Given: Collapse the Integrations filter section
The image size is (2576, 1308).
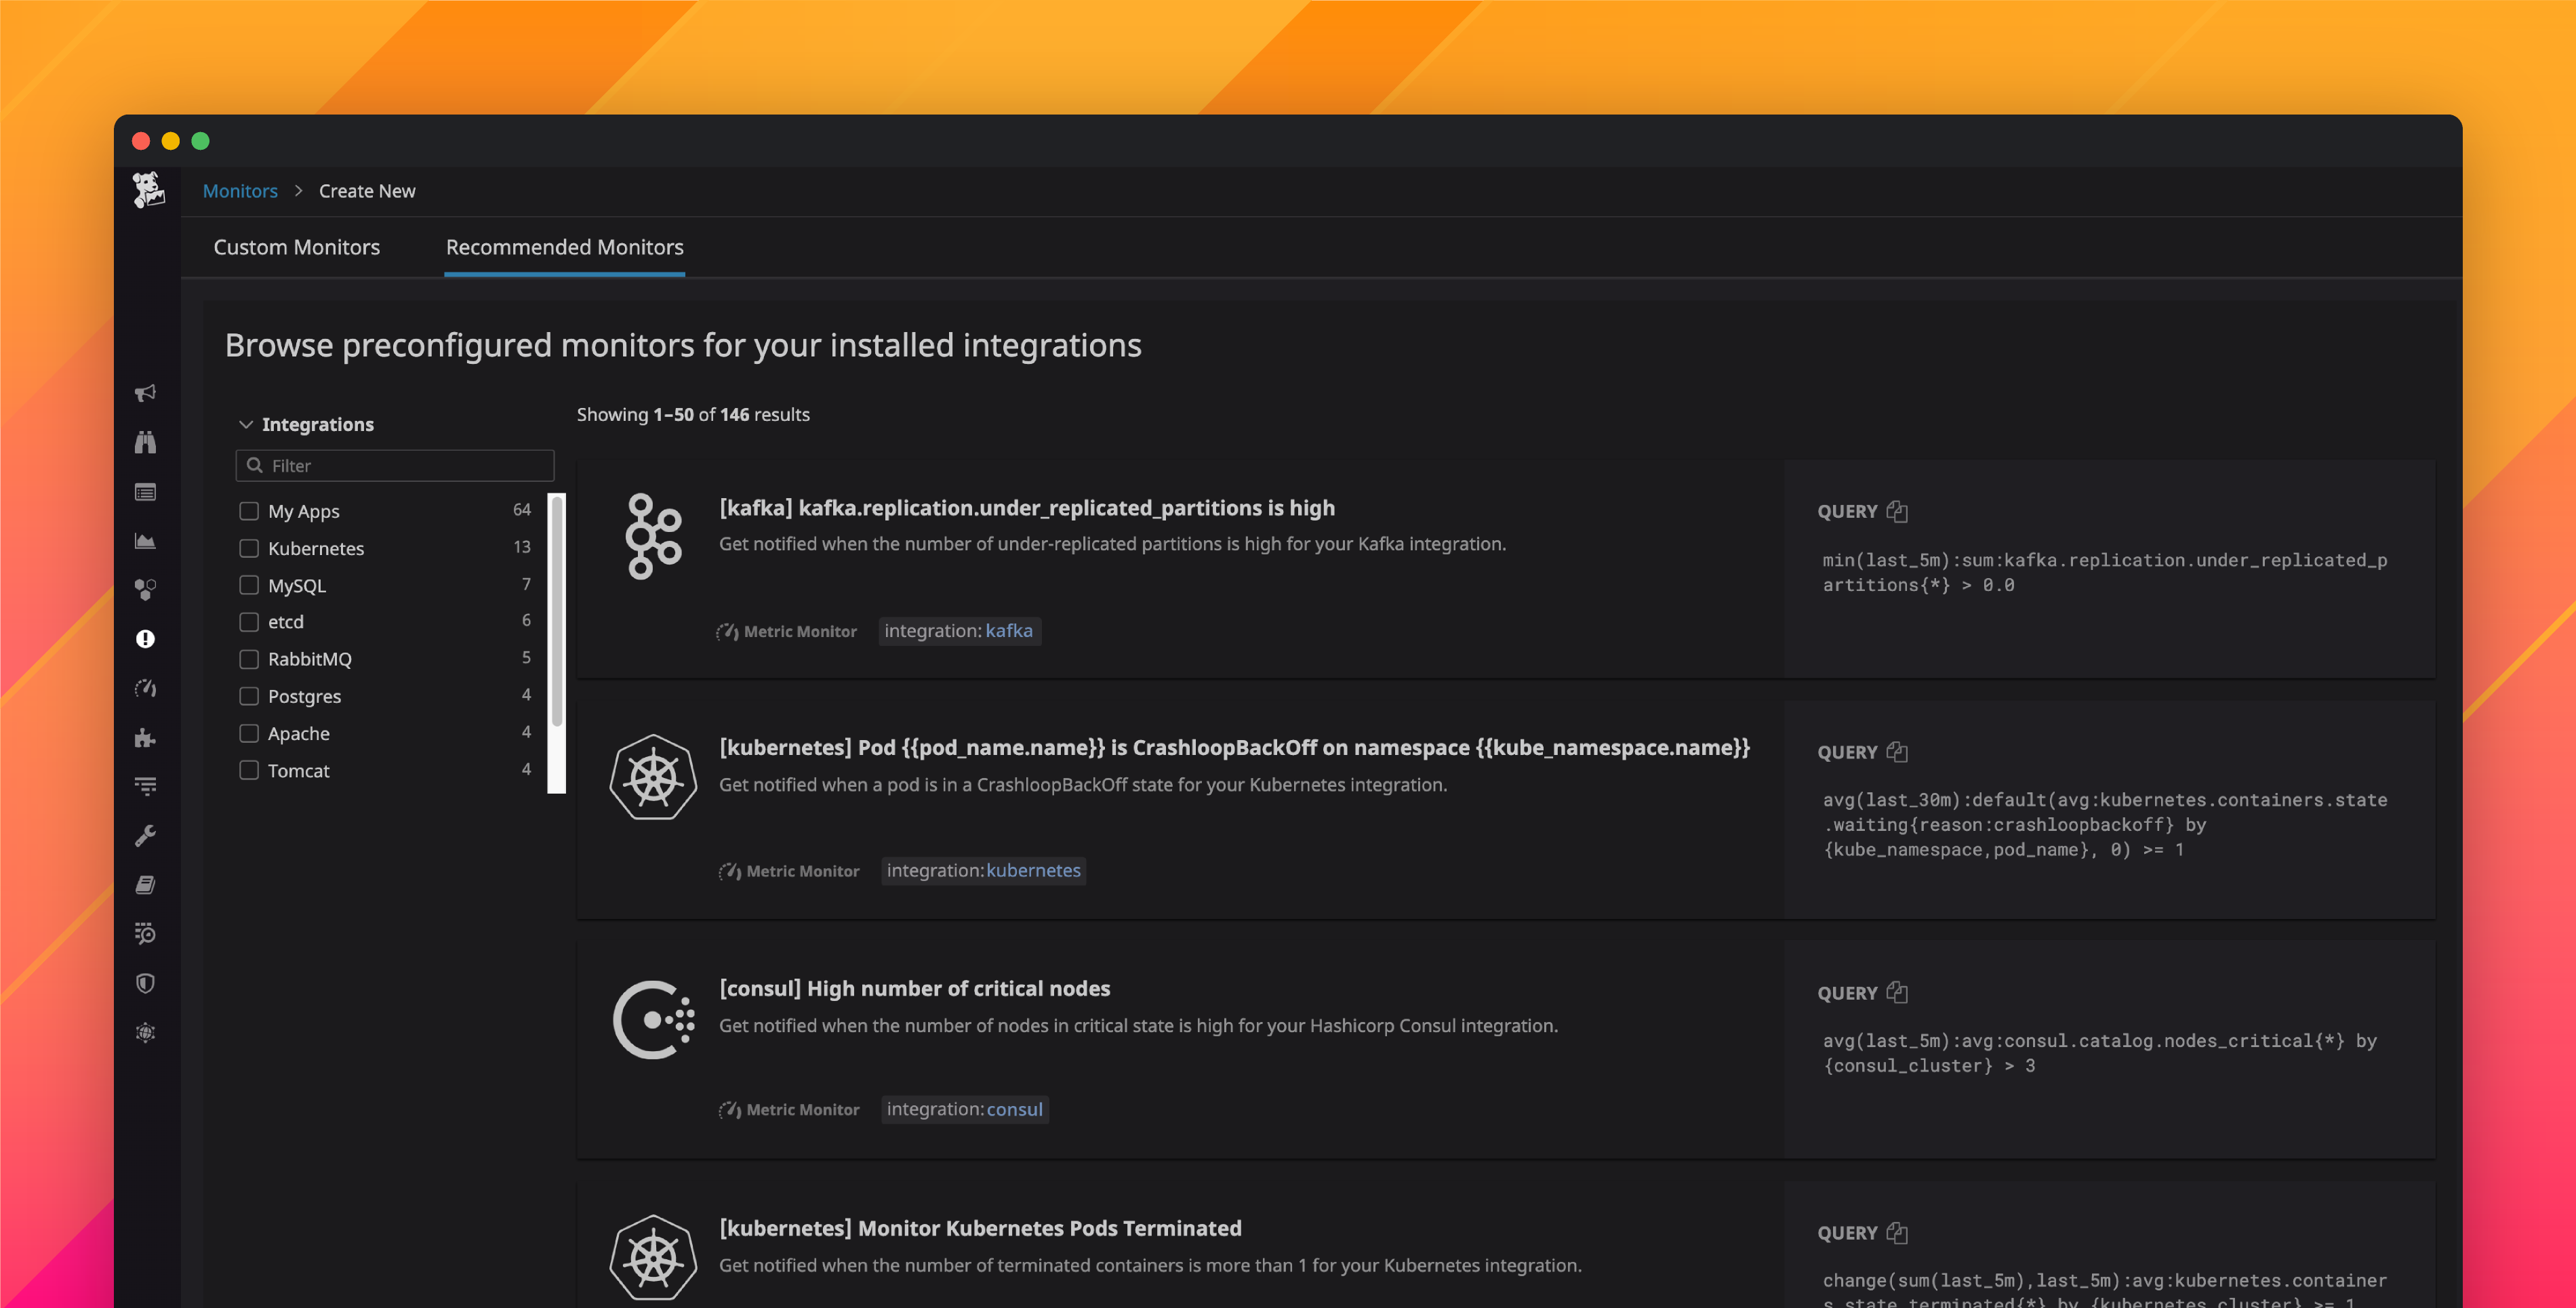Looking at the screenshot, I should (x=247, y=424).
